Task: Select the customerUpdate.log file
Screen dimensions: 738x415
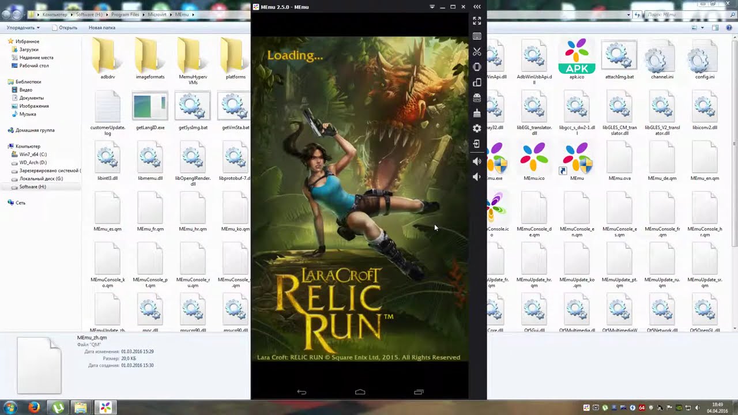Action: tap(107, 114)
